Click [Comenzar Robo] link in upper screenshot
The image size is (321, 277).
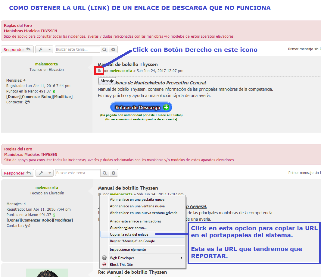(37, 97)
